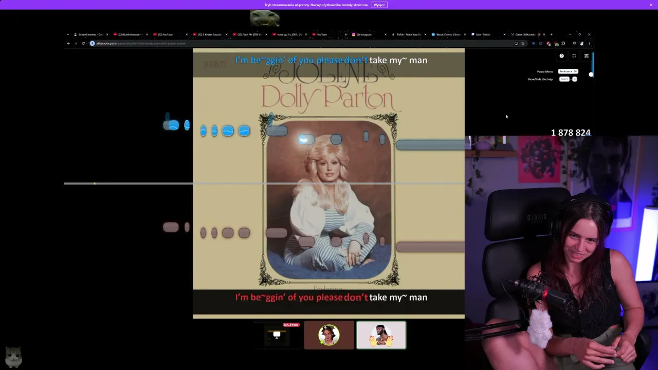This screenshot has height=370, width=658.
Task: Open the browser profile avatar icon
Action: pyautogui.click(x=581, y=43)
